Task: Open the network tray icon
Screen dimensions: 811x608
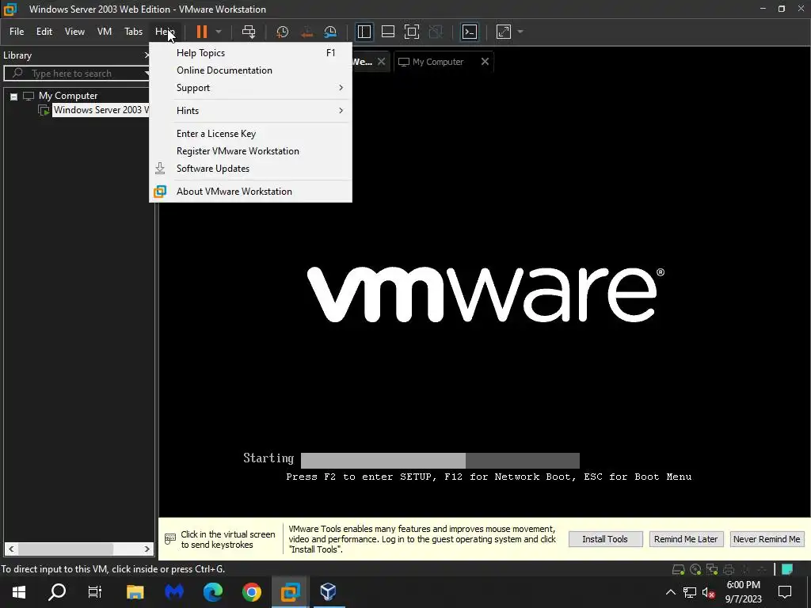Action: pyautogui.click(x=690, y=592)
